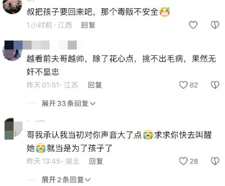Reply to the Jiangxi comment
Viewport: 225px width, 186px height.
point(88,25)
